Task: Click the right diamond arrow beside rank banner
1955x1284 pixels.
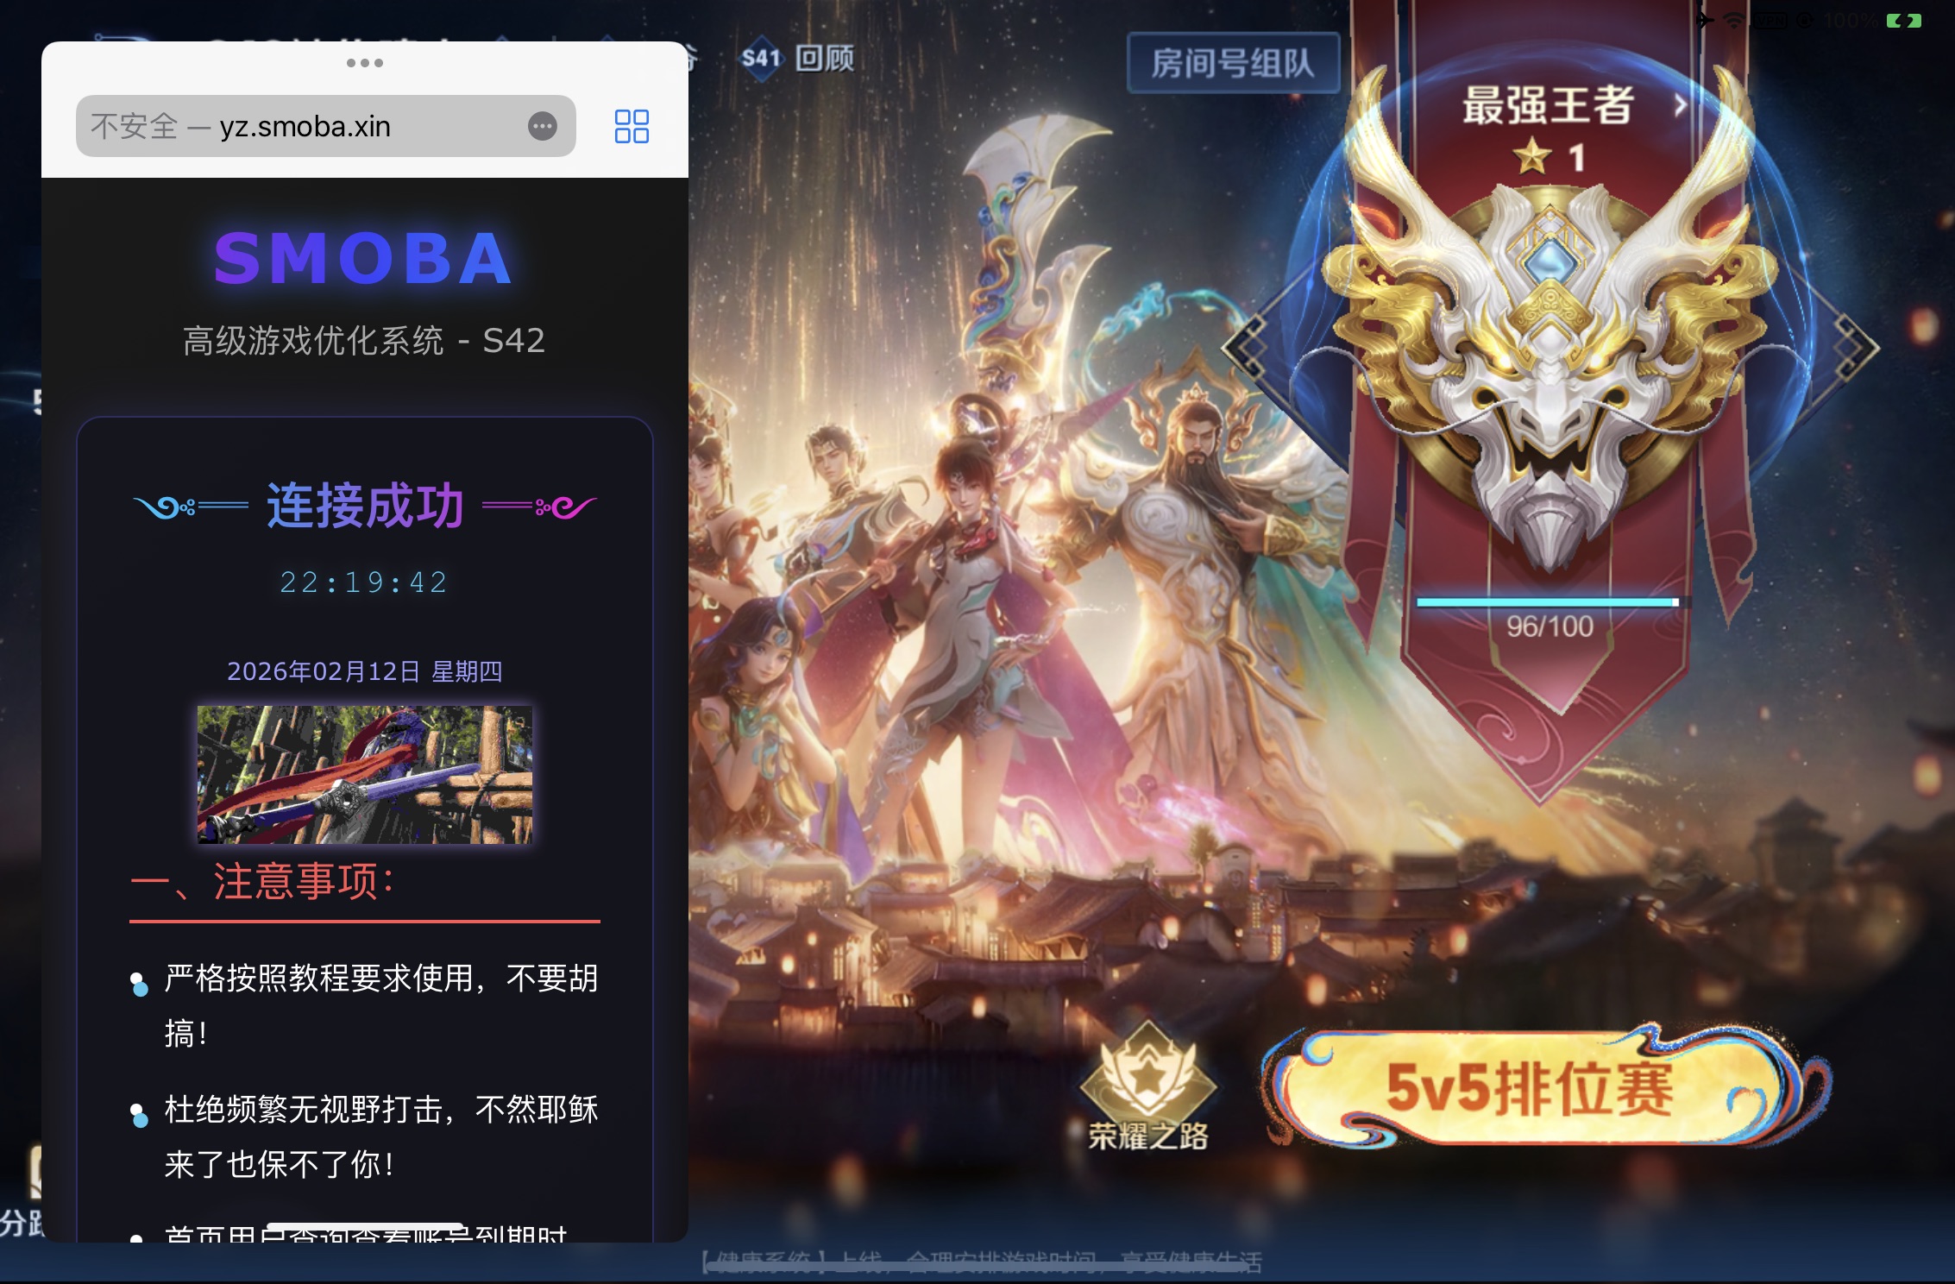Action: tap(1853, 347)
